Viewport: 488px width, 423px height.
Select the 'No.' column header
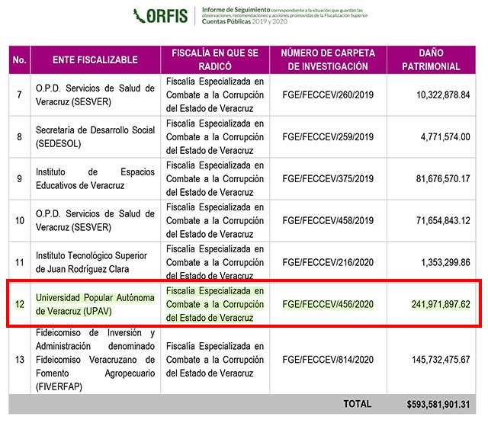20,59
